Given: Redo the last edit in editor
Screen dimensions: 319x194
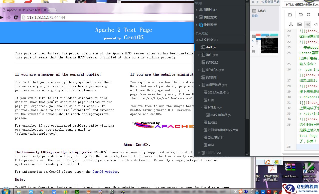Looking at the screenshot, I should coord(308,15).
